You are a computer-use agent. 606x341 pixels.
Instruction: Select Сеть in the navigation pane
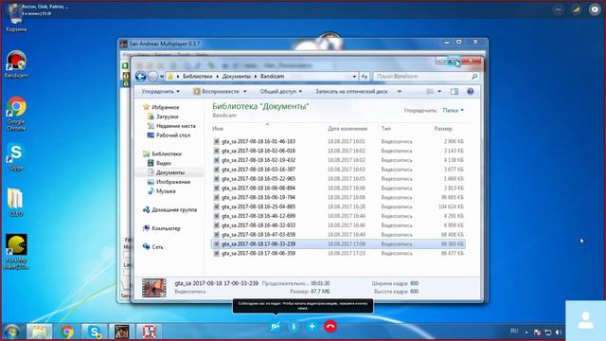tap(153, 247)
